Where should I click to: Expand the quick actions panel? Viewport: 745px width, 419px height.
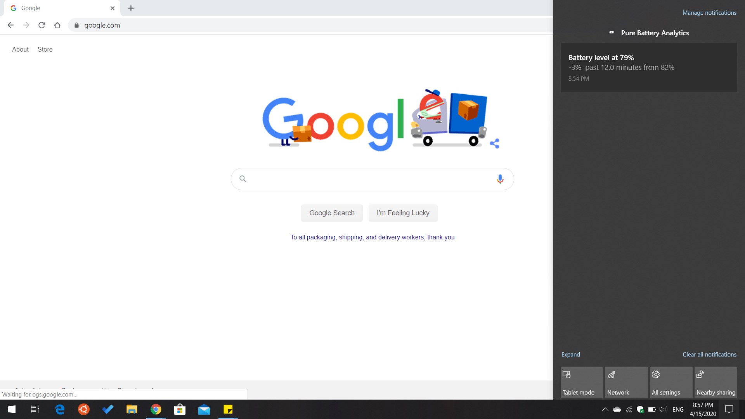[x=570, y=354]
